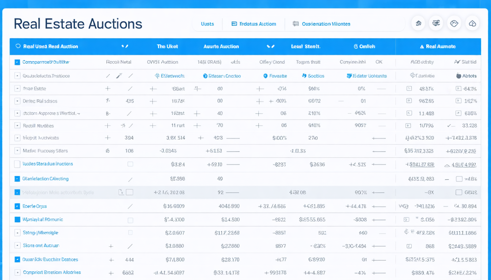The width and height of the screenshot is (491, 280).
Task: Click the small square icon beside 96265
Action: [x=409, y=101]
